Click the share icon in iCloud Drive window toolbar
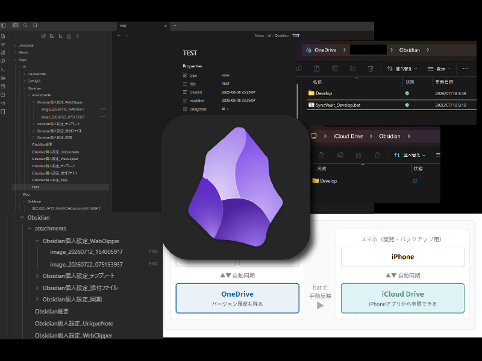482x361 pixels. coord(358,155)
